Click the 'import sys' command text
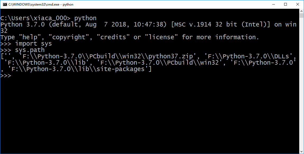 click(33, 43)
